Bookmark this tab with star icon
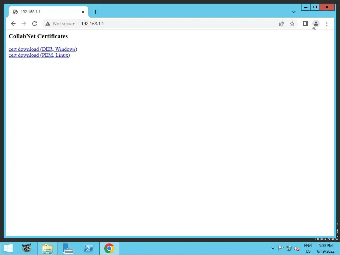The height and width of the screenshot is (255, 340). click(292, 24)
